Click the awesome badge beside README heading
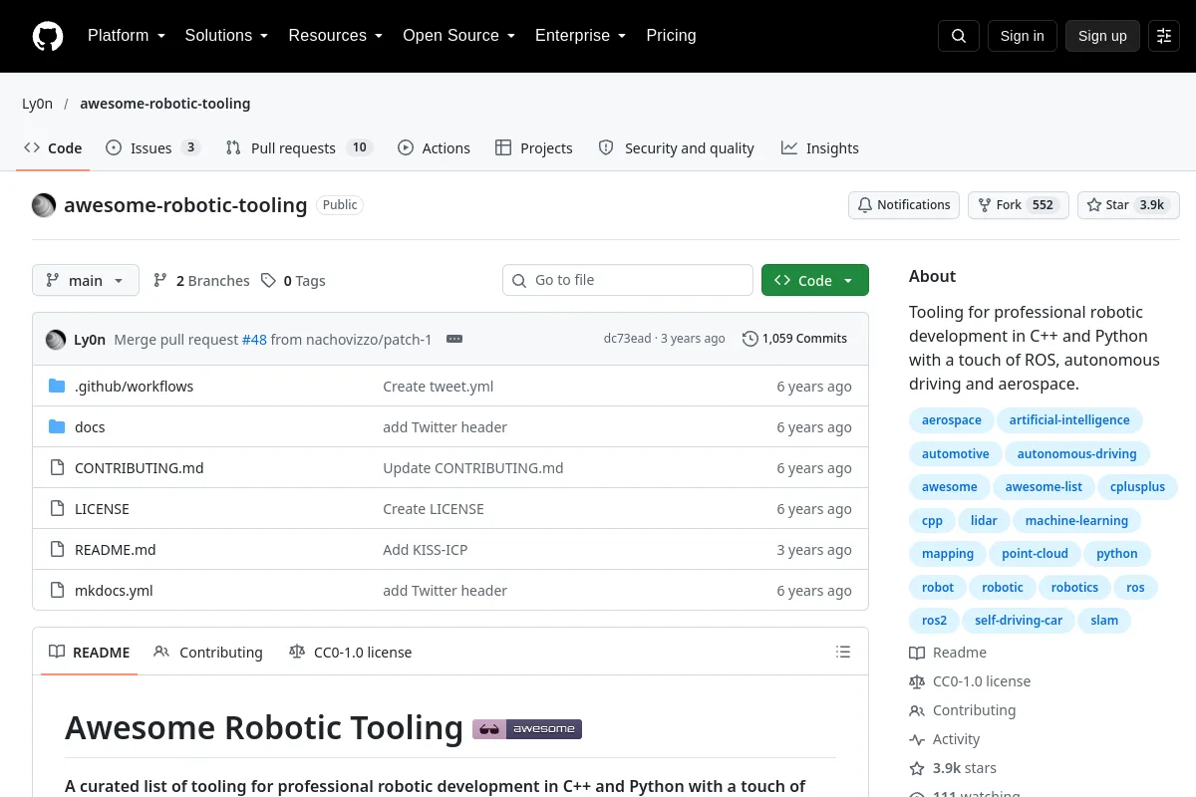Screen dimensions: 1196x797 click(527, 728)
